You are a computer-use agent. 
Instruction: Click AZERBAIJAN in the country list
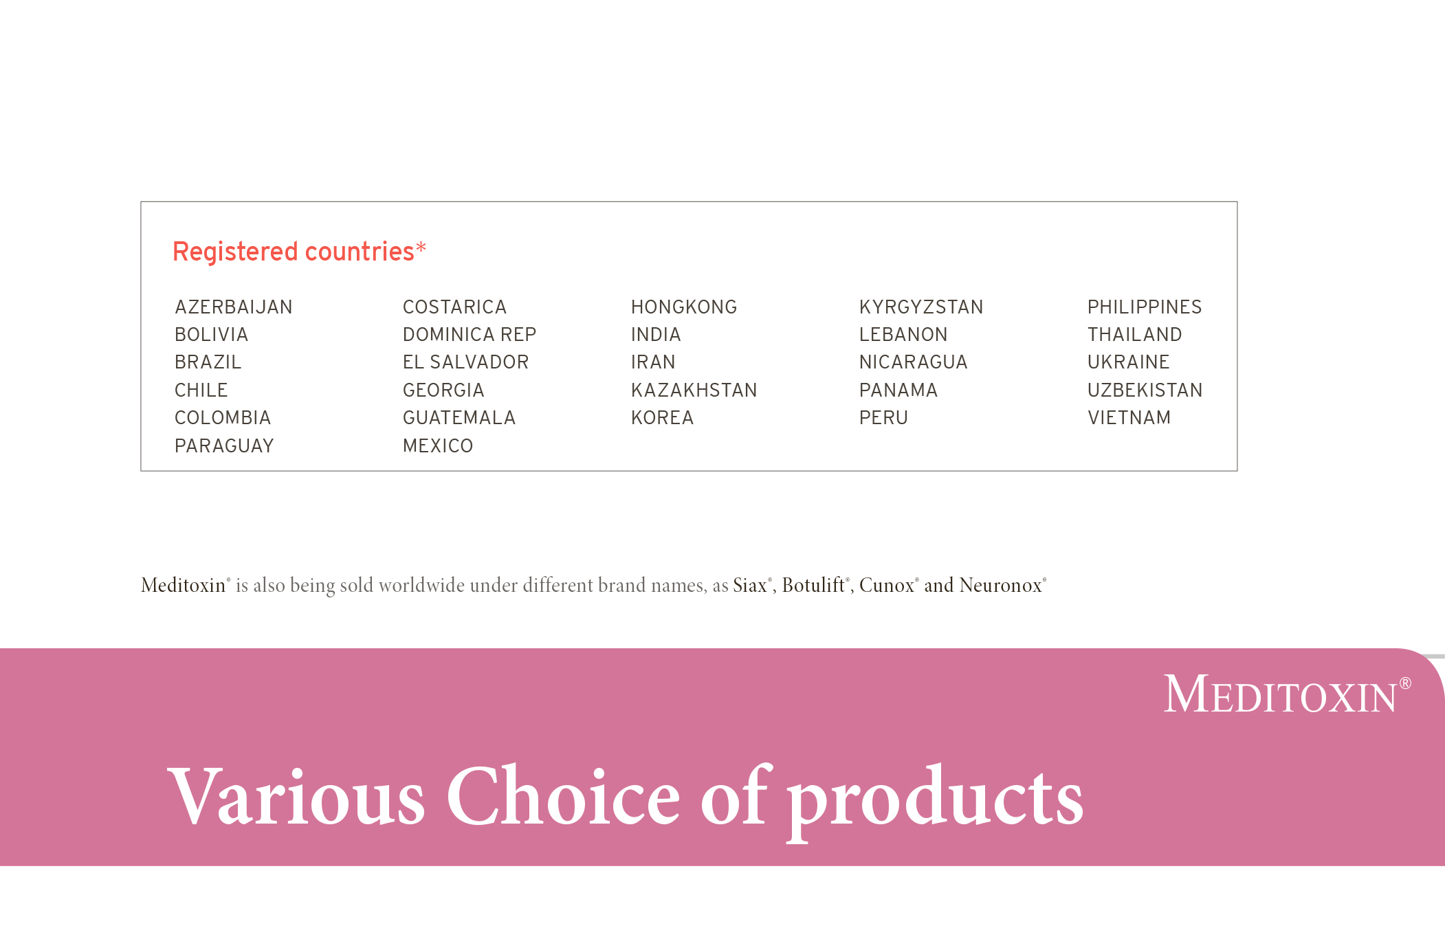[x=234, y=307]
